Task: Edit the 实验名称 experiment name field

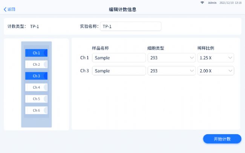Action: 131,26
